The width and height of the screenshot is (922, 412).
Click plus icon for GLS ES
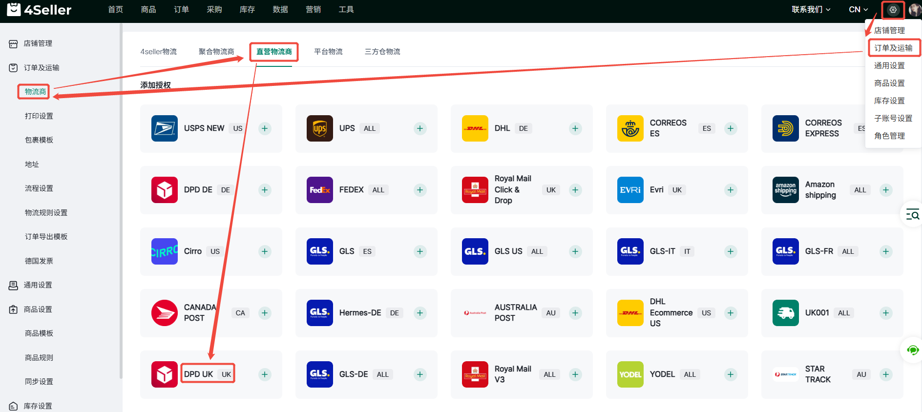420,251
